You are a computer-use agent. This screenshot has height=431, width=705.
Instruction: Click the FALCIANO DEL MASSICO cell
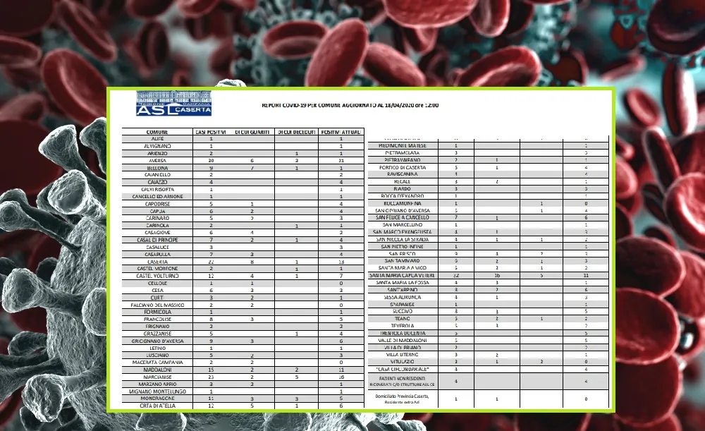point(157,305)
